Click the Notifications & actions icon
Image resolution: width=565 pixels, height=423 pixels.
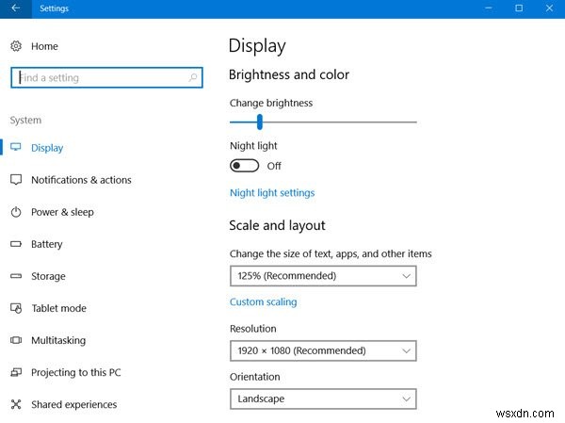point(16,180)
